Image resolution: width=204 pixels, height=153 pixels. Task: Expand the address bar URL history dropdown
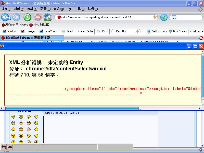(x=155, y=17)
